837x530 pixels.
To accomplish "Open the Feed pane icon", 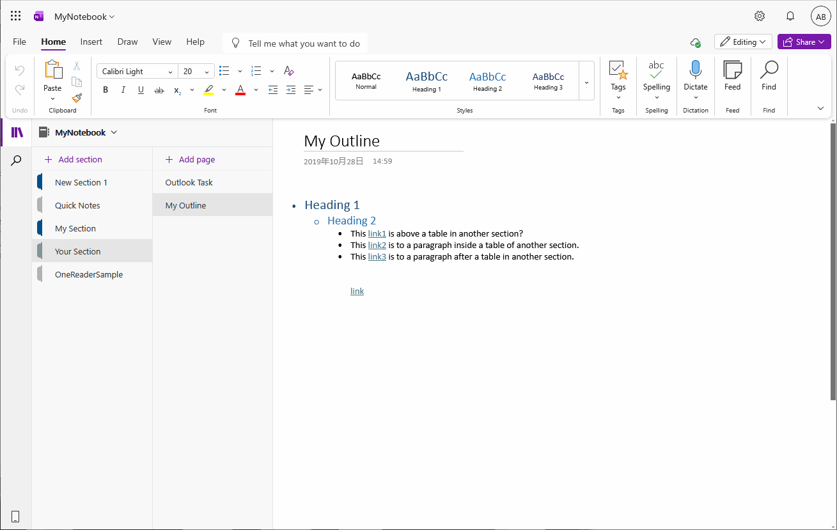I will click(x=732, y=71).
